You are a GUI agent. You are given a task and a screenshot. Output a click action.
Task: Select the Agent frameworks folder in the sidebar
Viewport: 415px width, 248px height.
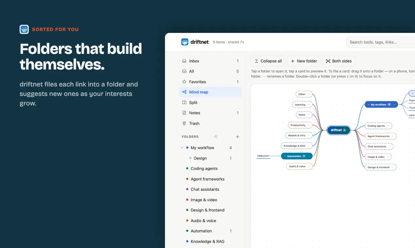210,179
